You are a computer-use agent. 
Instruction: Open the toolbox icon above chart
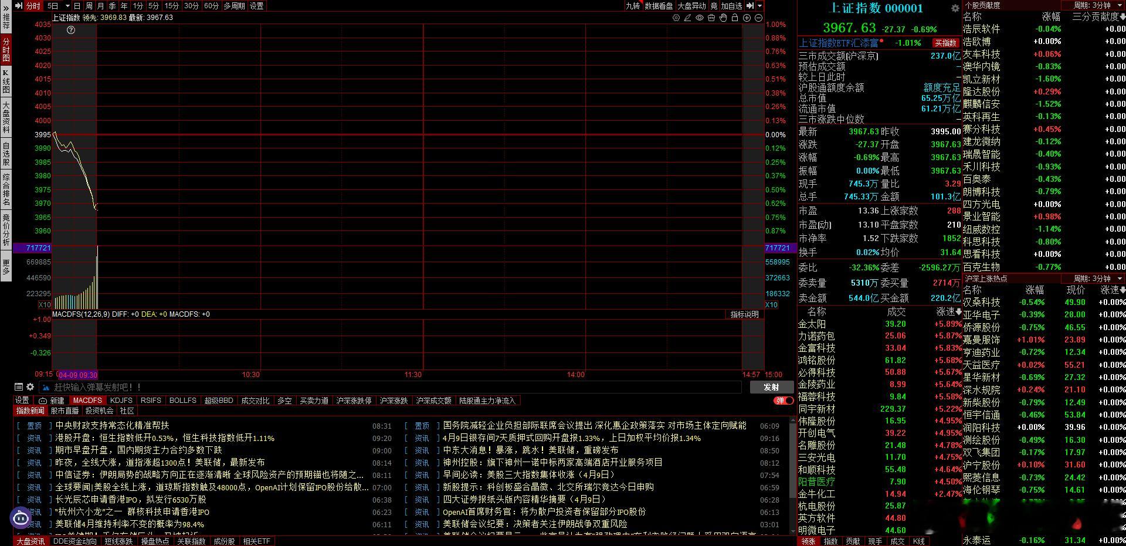[x=711, y=18]
